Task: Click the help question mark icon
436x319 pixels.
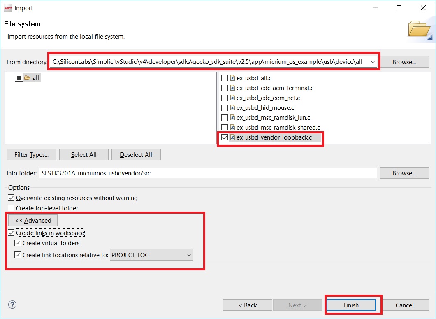Action: (12, 305)
